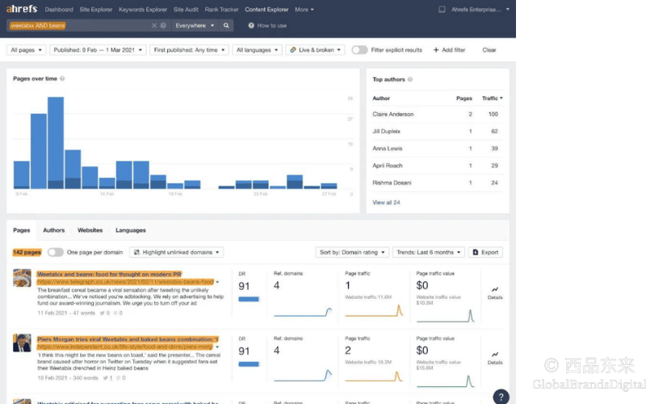The height and width of the screenshot is (404, 646).
Task: Open search query help icon
Action: coord(164,26)
